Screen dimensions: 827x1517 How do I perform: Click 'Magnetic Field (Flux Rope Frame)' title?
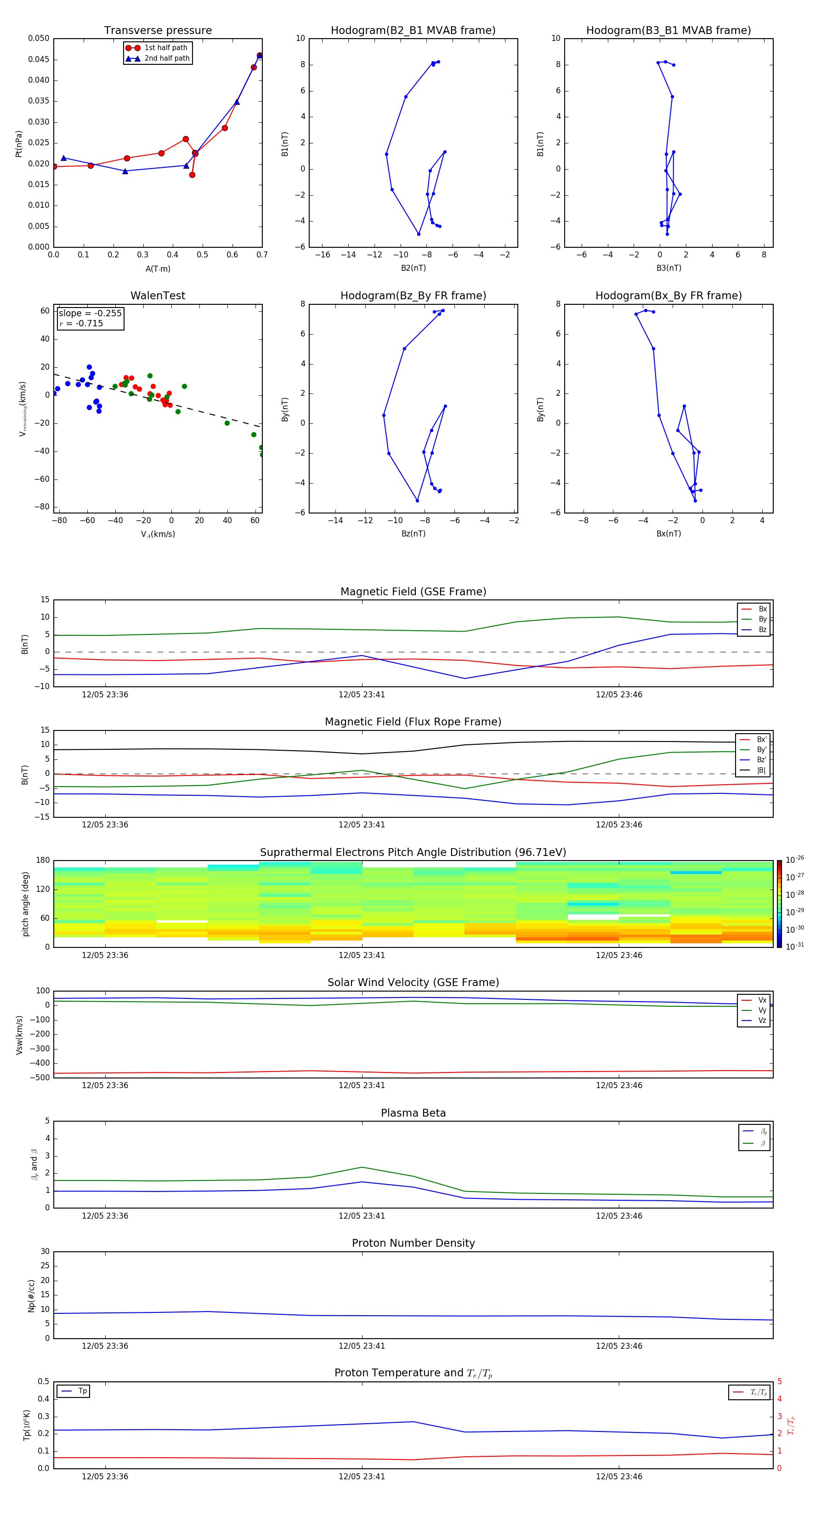413,722
